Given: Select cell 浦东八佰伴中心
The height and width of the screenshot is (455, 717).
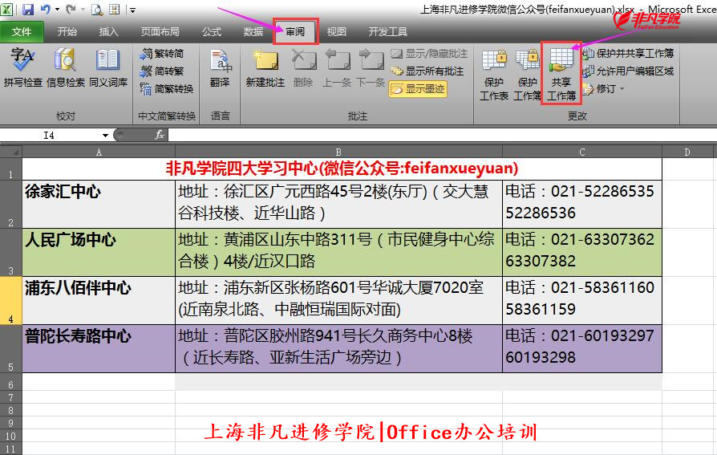Looking at the screenshot, I should pos(99,300).
